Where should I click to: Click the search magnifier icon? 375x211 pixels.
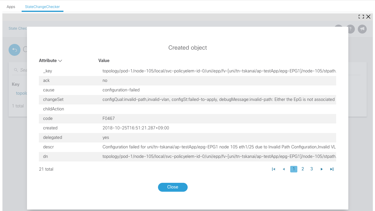(x=15, y=70)
